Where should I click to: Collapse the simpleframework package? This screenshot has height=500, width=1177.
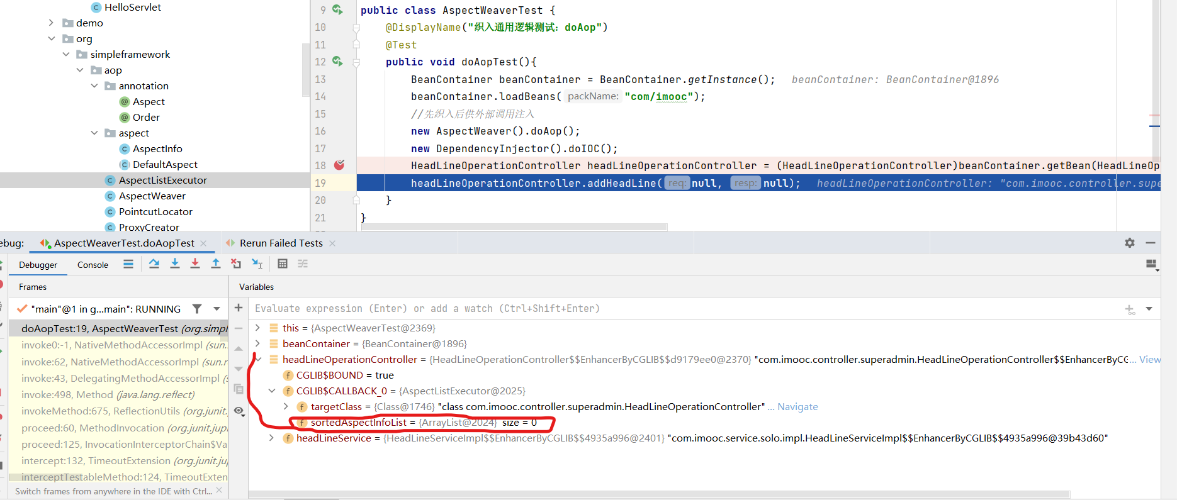[66, 54]
